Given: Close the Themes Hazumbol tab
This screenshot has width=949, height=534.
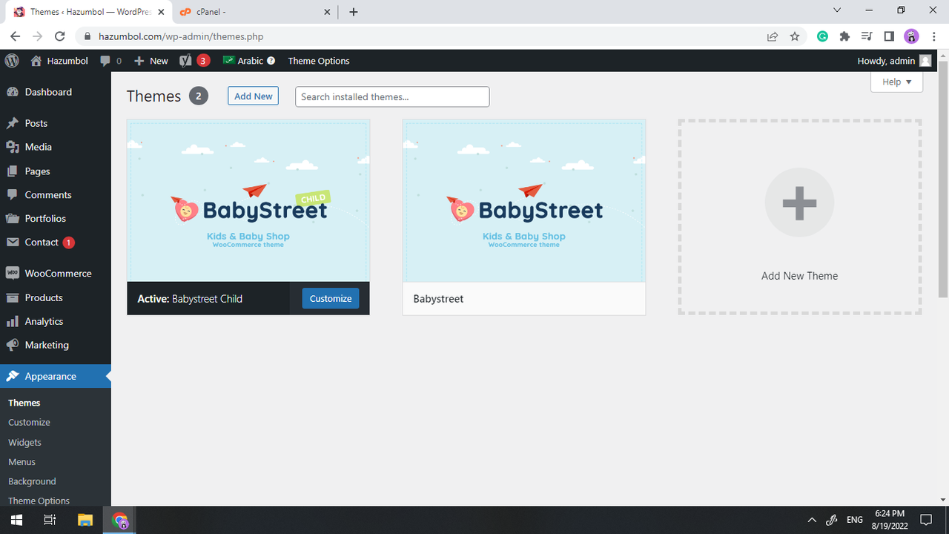Looking at the screenshot, I should pos(161,12).
